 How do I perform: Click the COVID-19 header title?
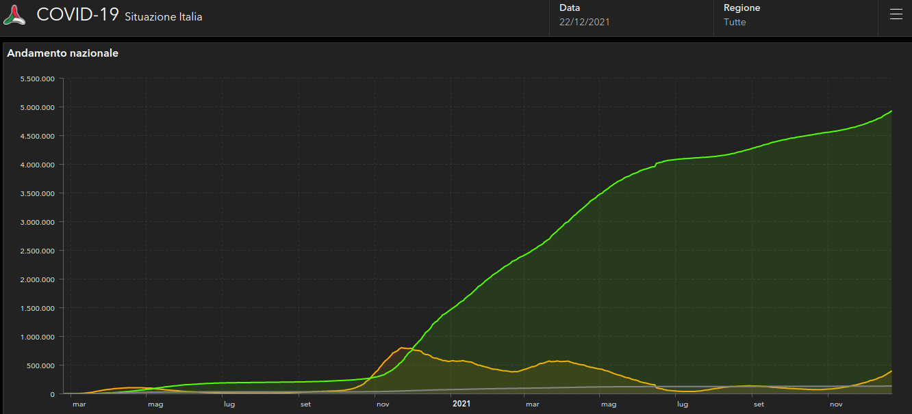[x=77, y=15]
